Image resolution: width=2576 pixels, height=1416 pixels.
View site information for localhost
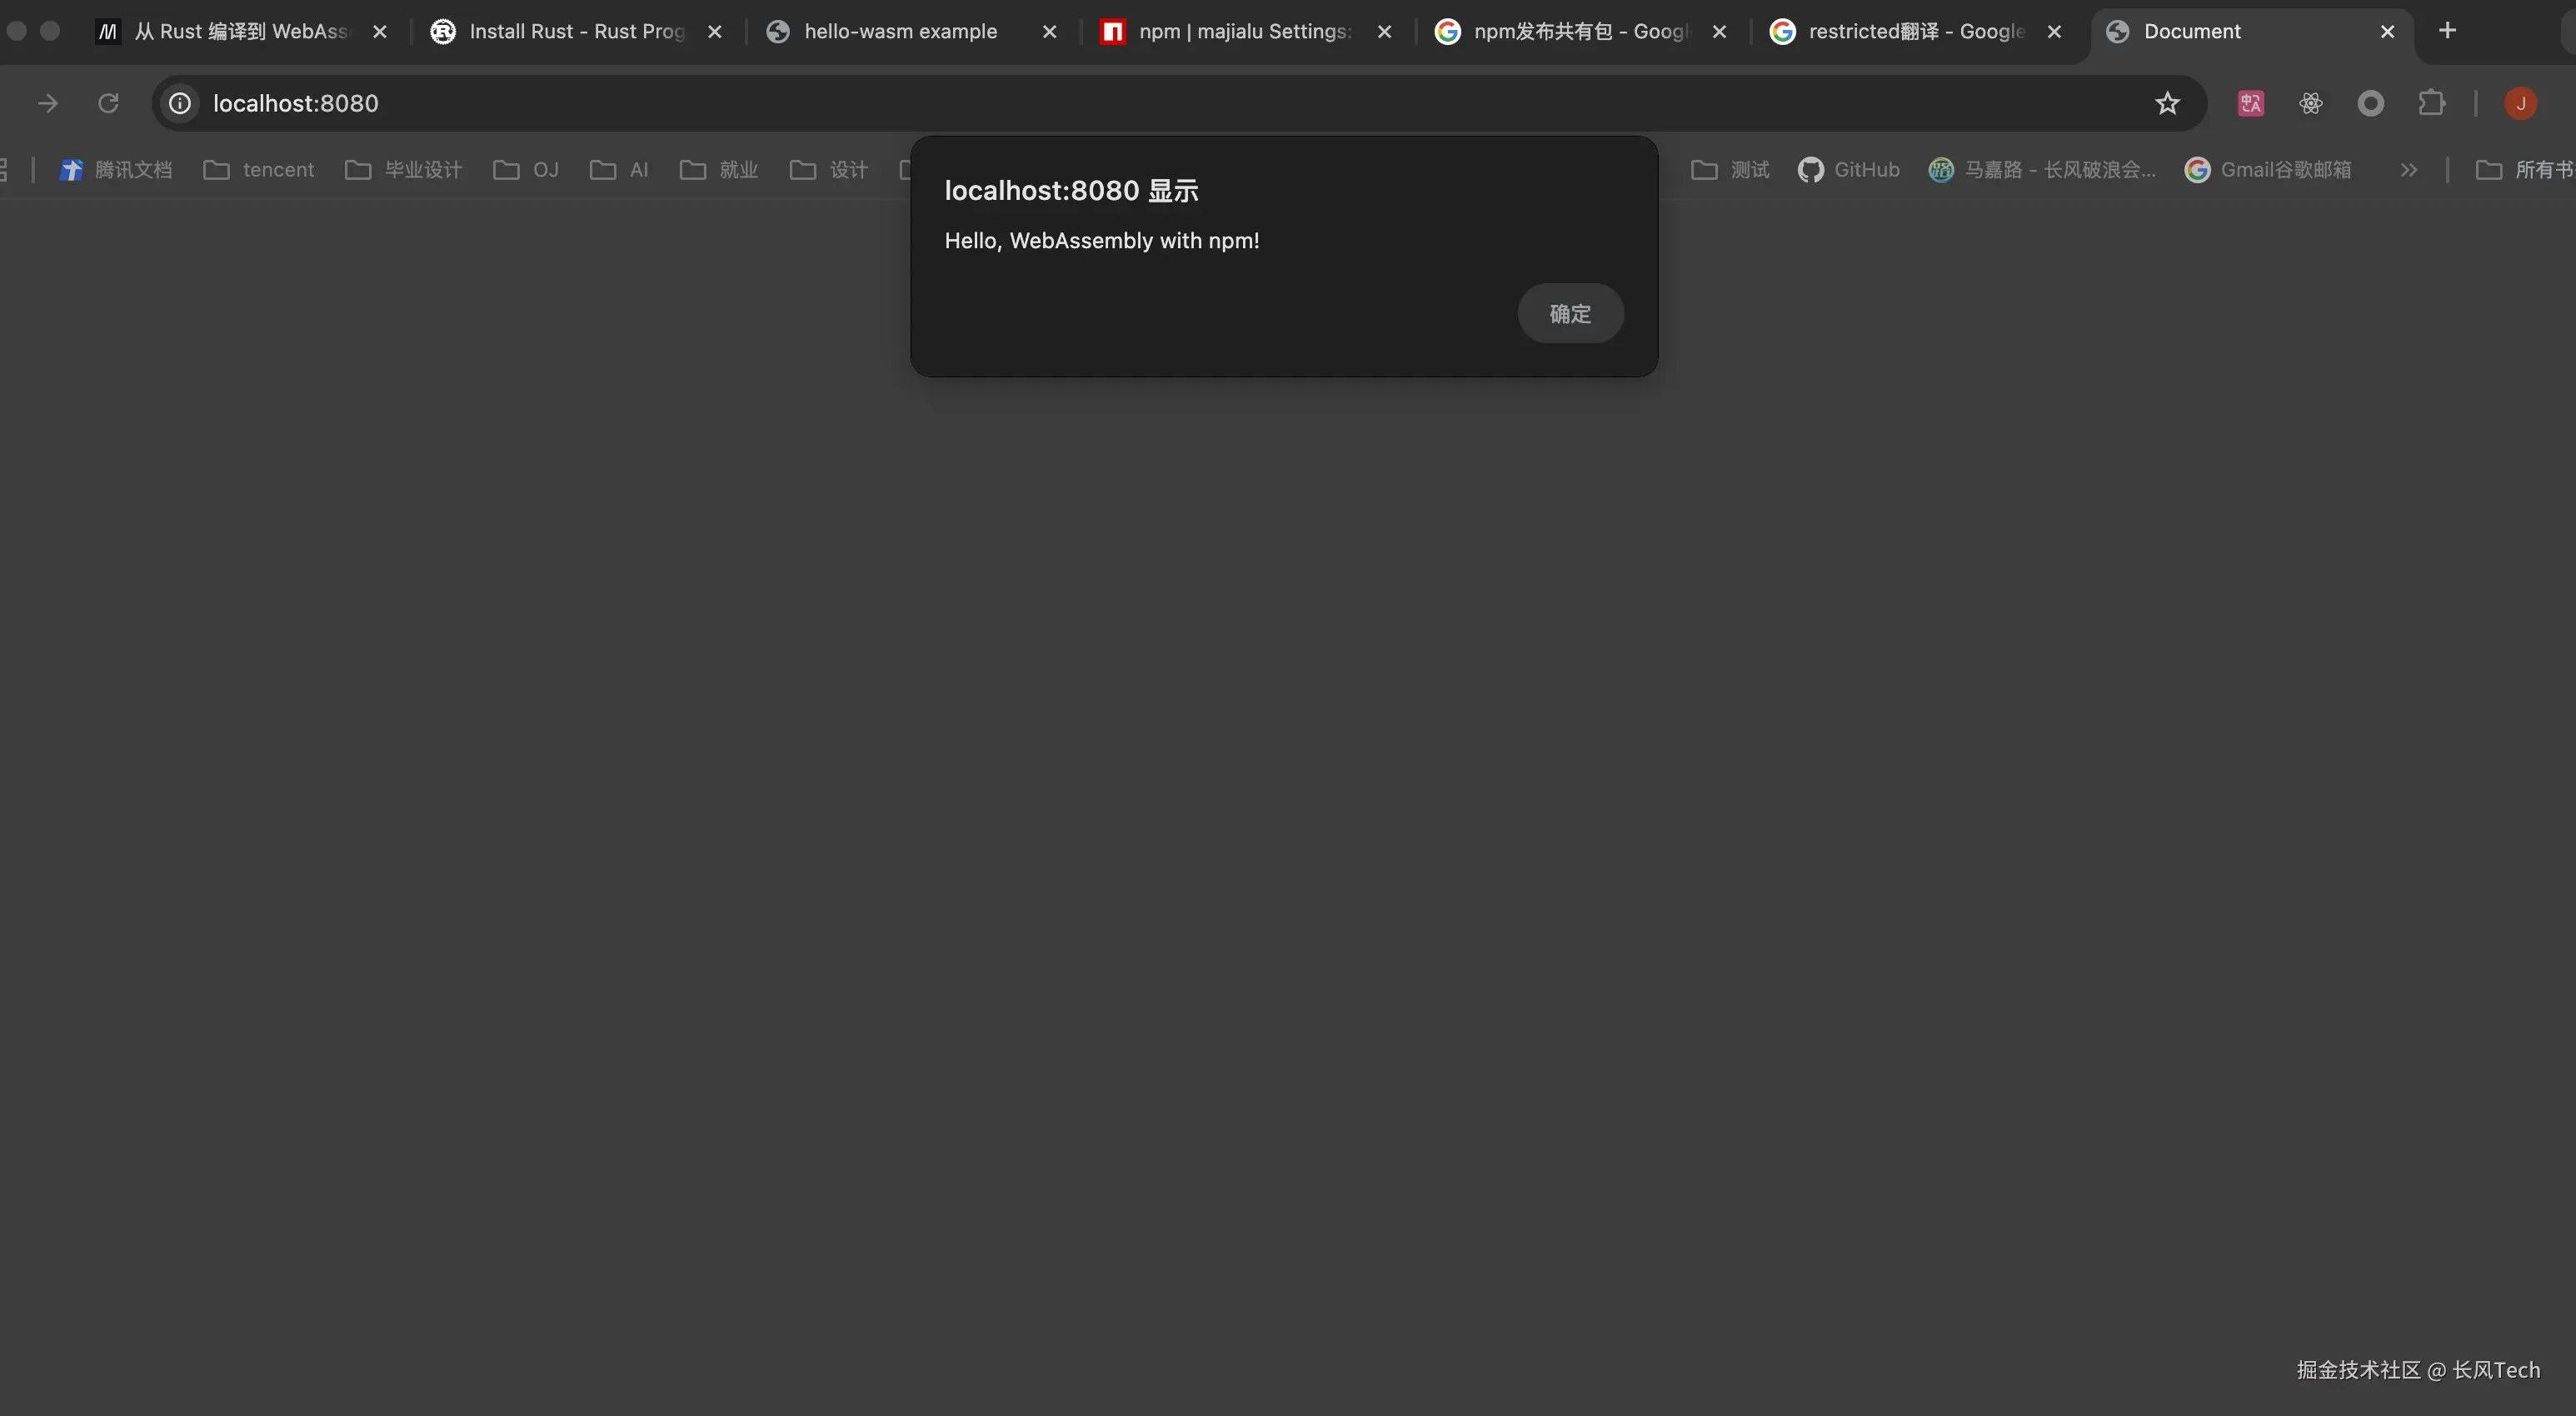180,103
